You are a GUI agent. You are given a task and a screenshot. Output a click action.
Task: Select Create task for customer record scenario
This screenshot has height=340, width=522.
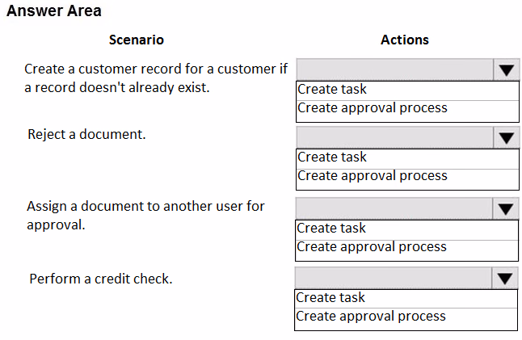pyautogui.click(x=407, y=90)
